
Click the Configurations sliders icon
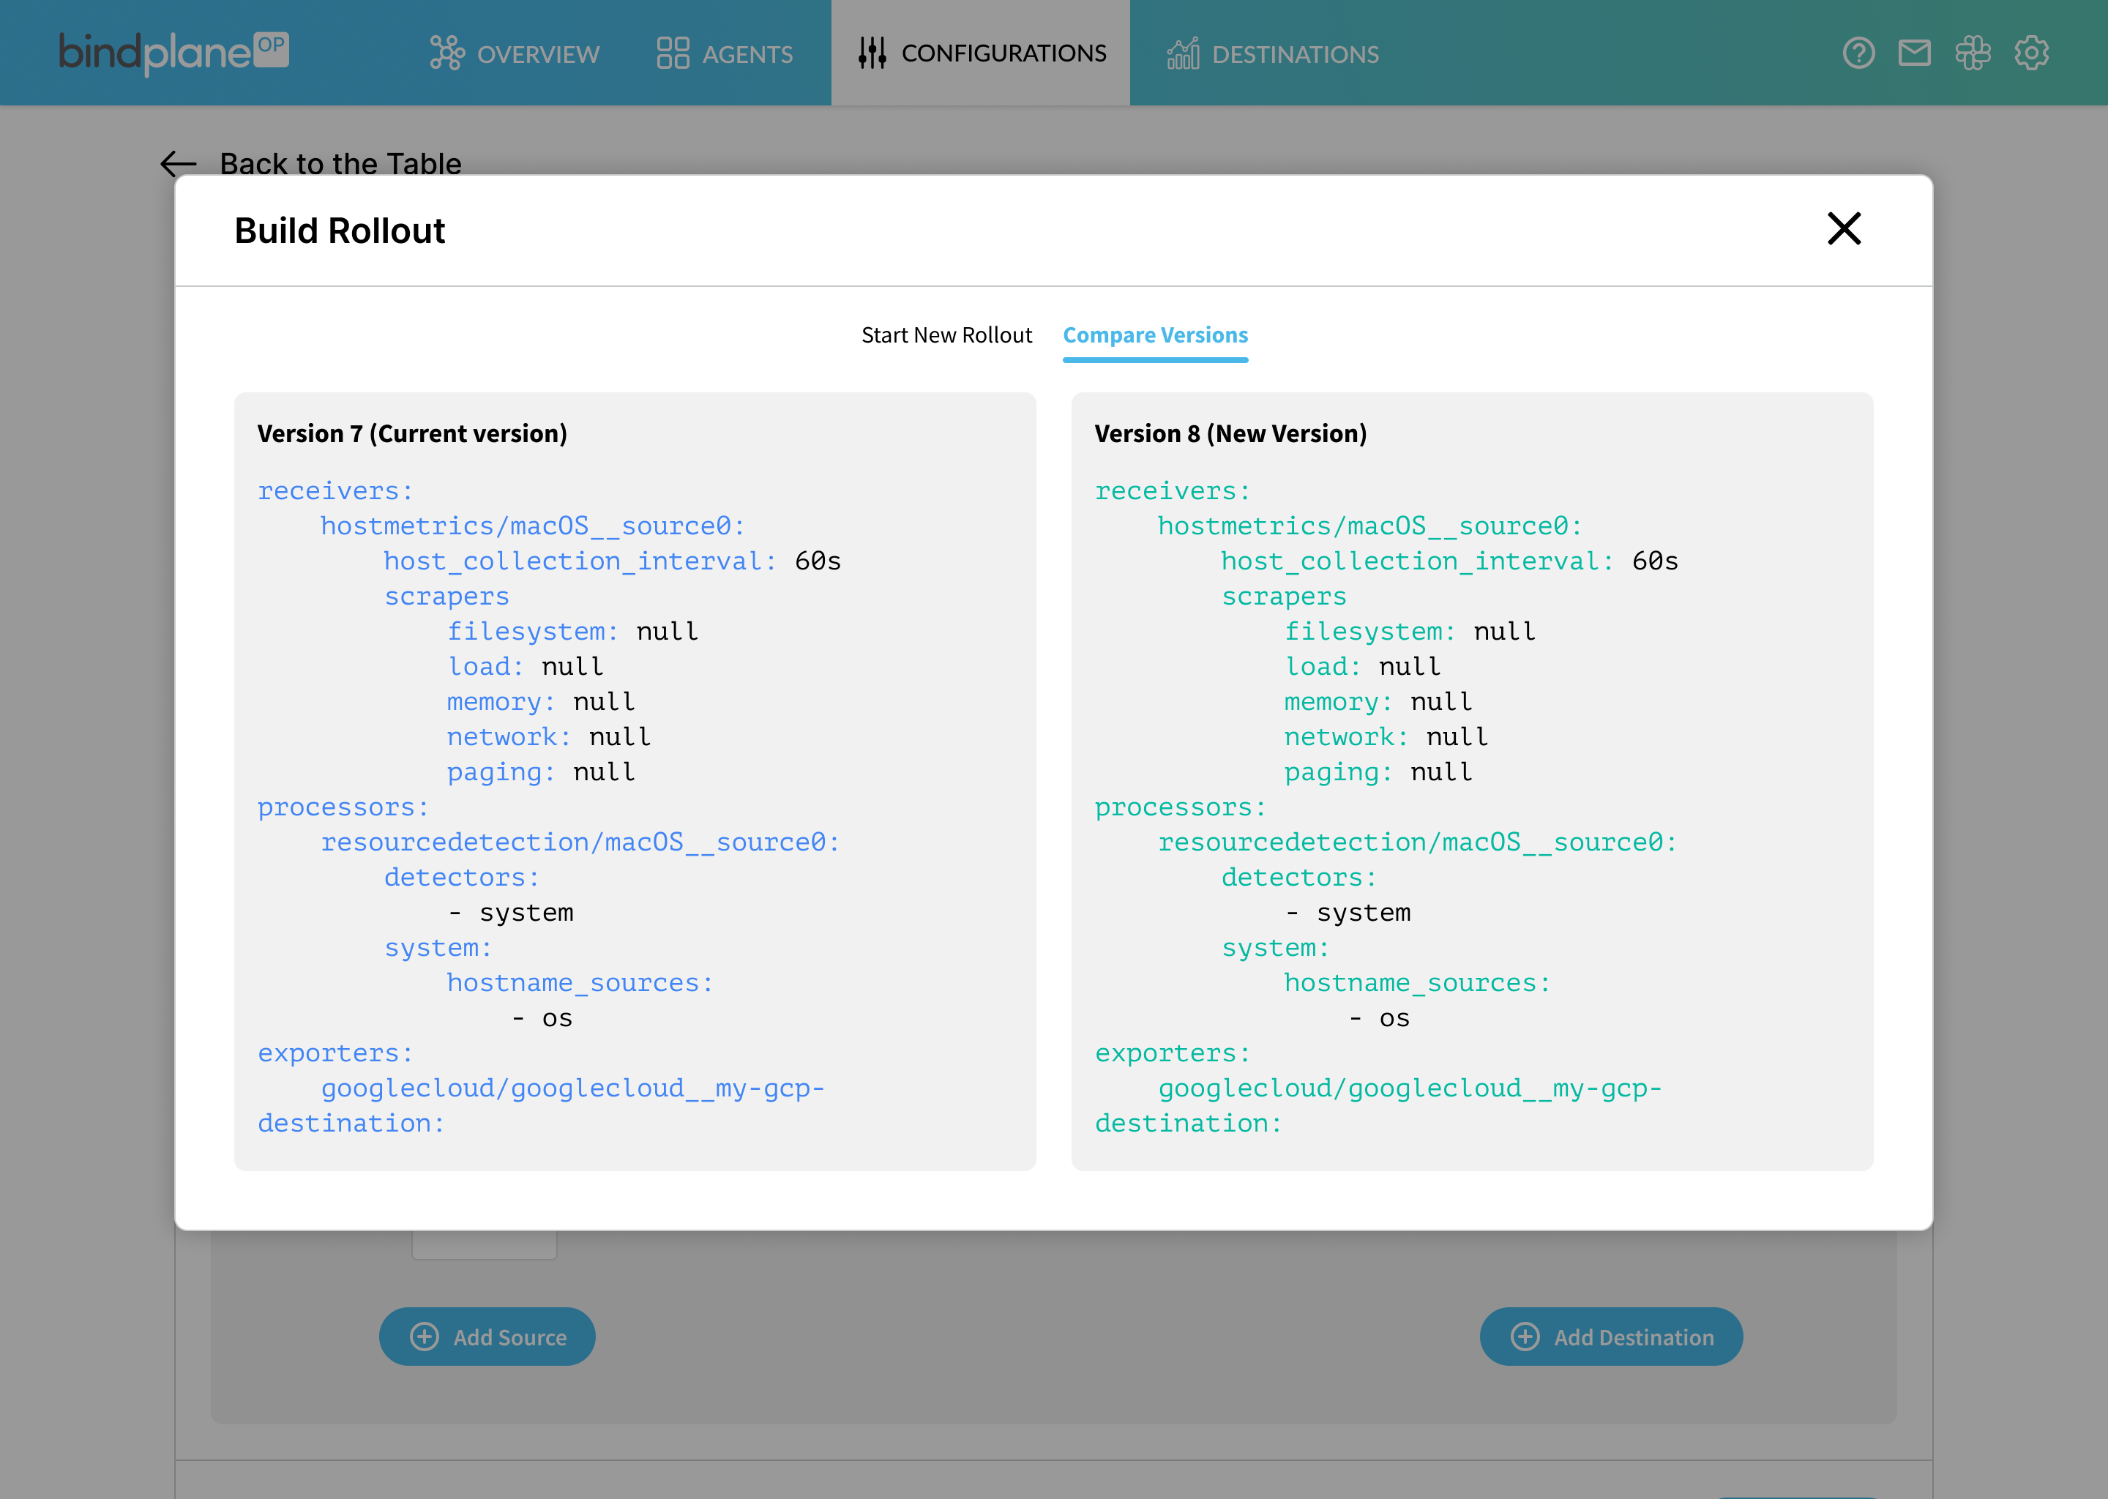872,53
